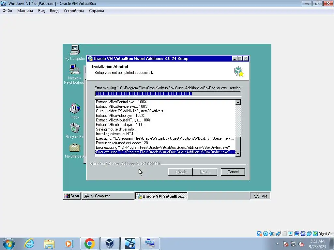Open VirtualBox Manager cube taskbar icon
Screen dimensions: 334x250
click(110, 243)
